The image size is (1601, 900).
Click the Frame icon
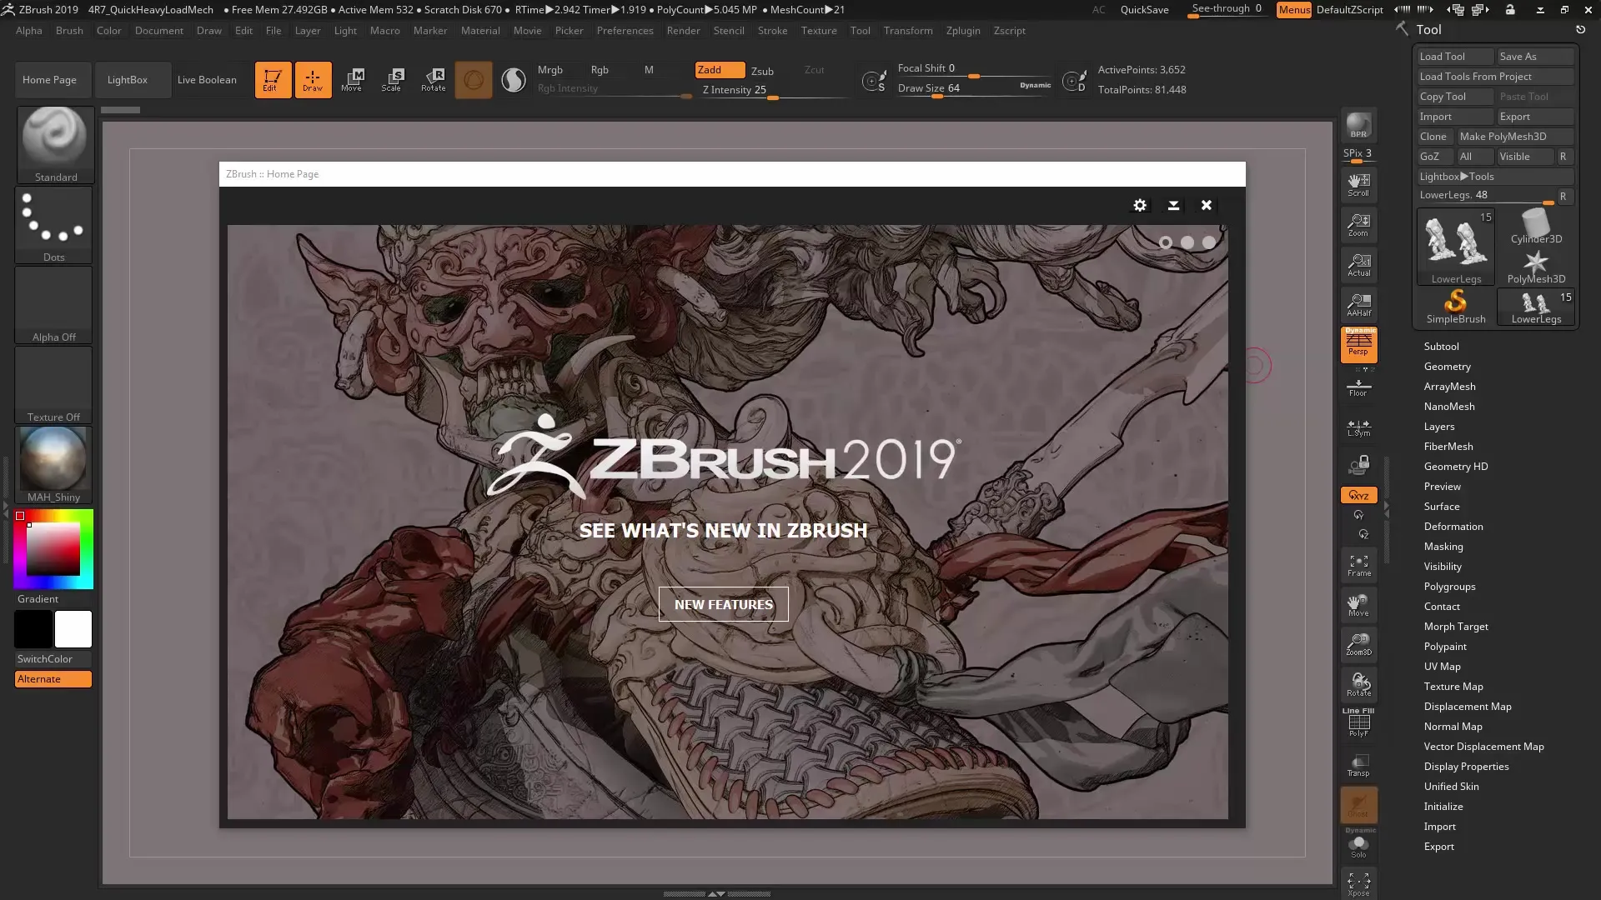click(x=1358, y=565)
